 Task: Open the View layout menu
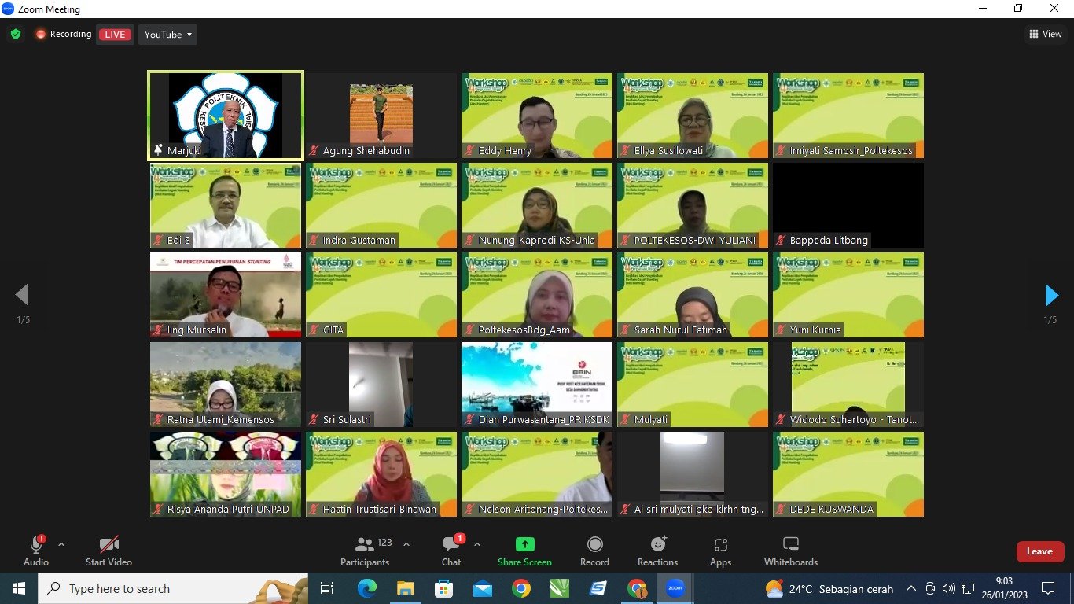pos(1046,34)
